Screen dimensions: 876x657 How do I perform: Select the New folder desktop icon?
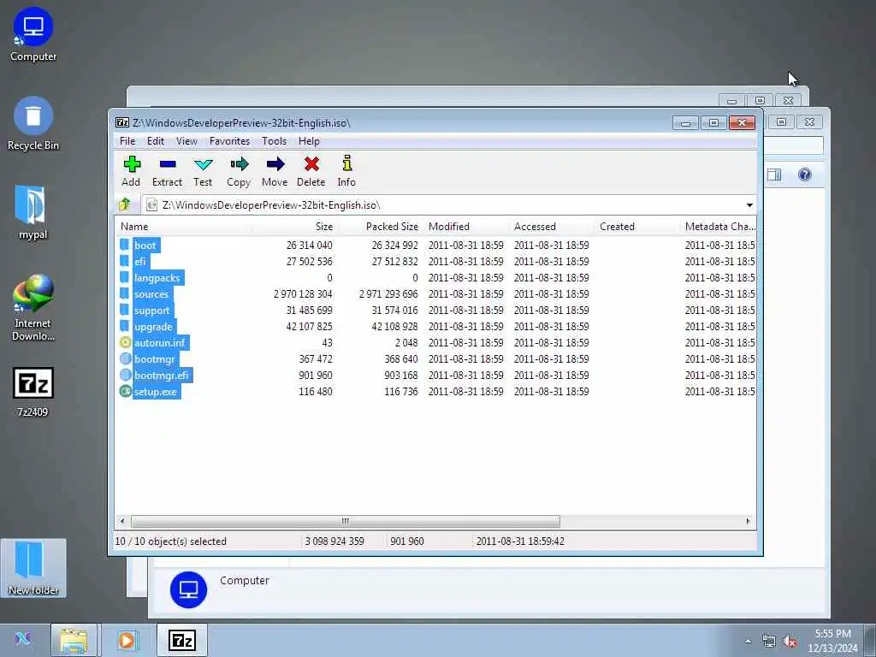33,568
